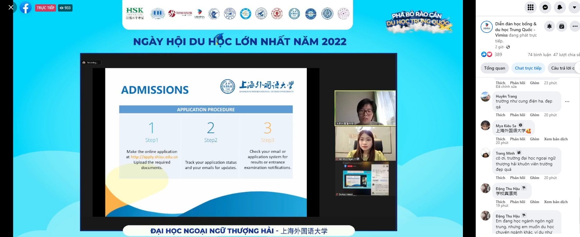
Task: Open Trang Minh's profile name
Action: [x=505, y=153]
